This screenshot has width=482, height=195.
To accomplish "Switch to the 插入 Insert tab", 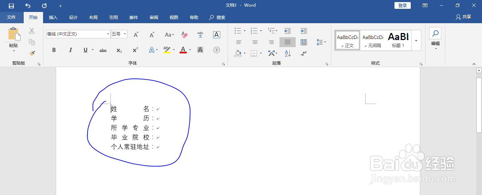I will [53, 18].
